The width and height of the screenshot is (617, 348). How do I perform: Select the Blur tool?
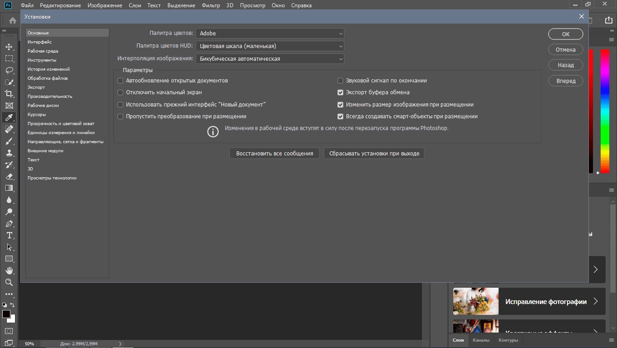pyautogui.click(x=9, y=200)
